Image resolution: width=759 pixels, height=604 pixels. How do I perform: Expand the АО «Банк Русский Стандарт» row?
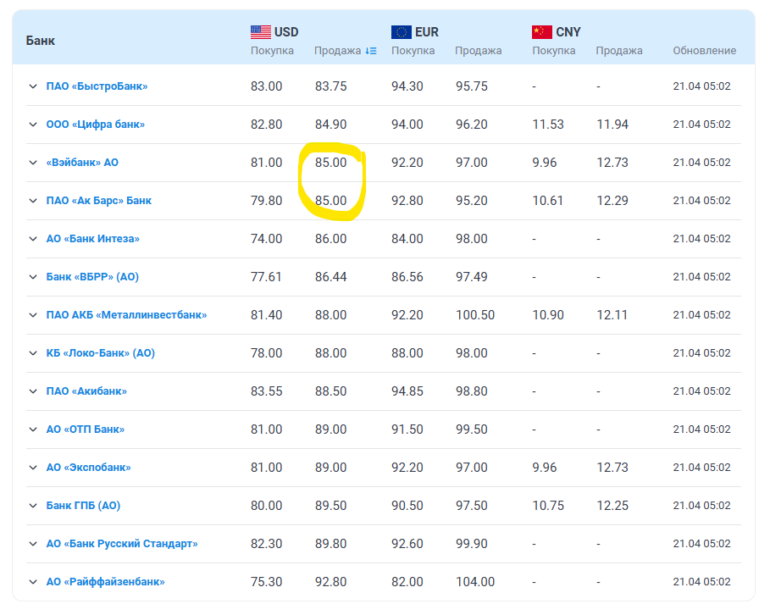tap(33, 544)
